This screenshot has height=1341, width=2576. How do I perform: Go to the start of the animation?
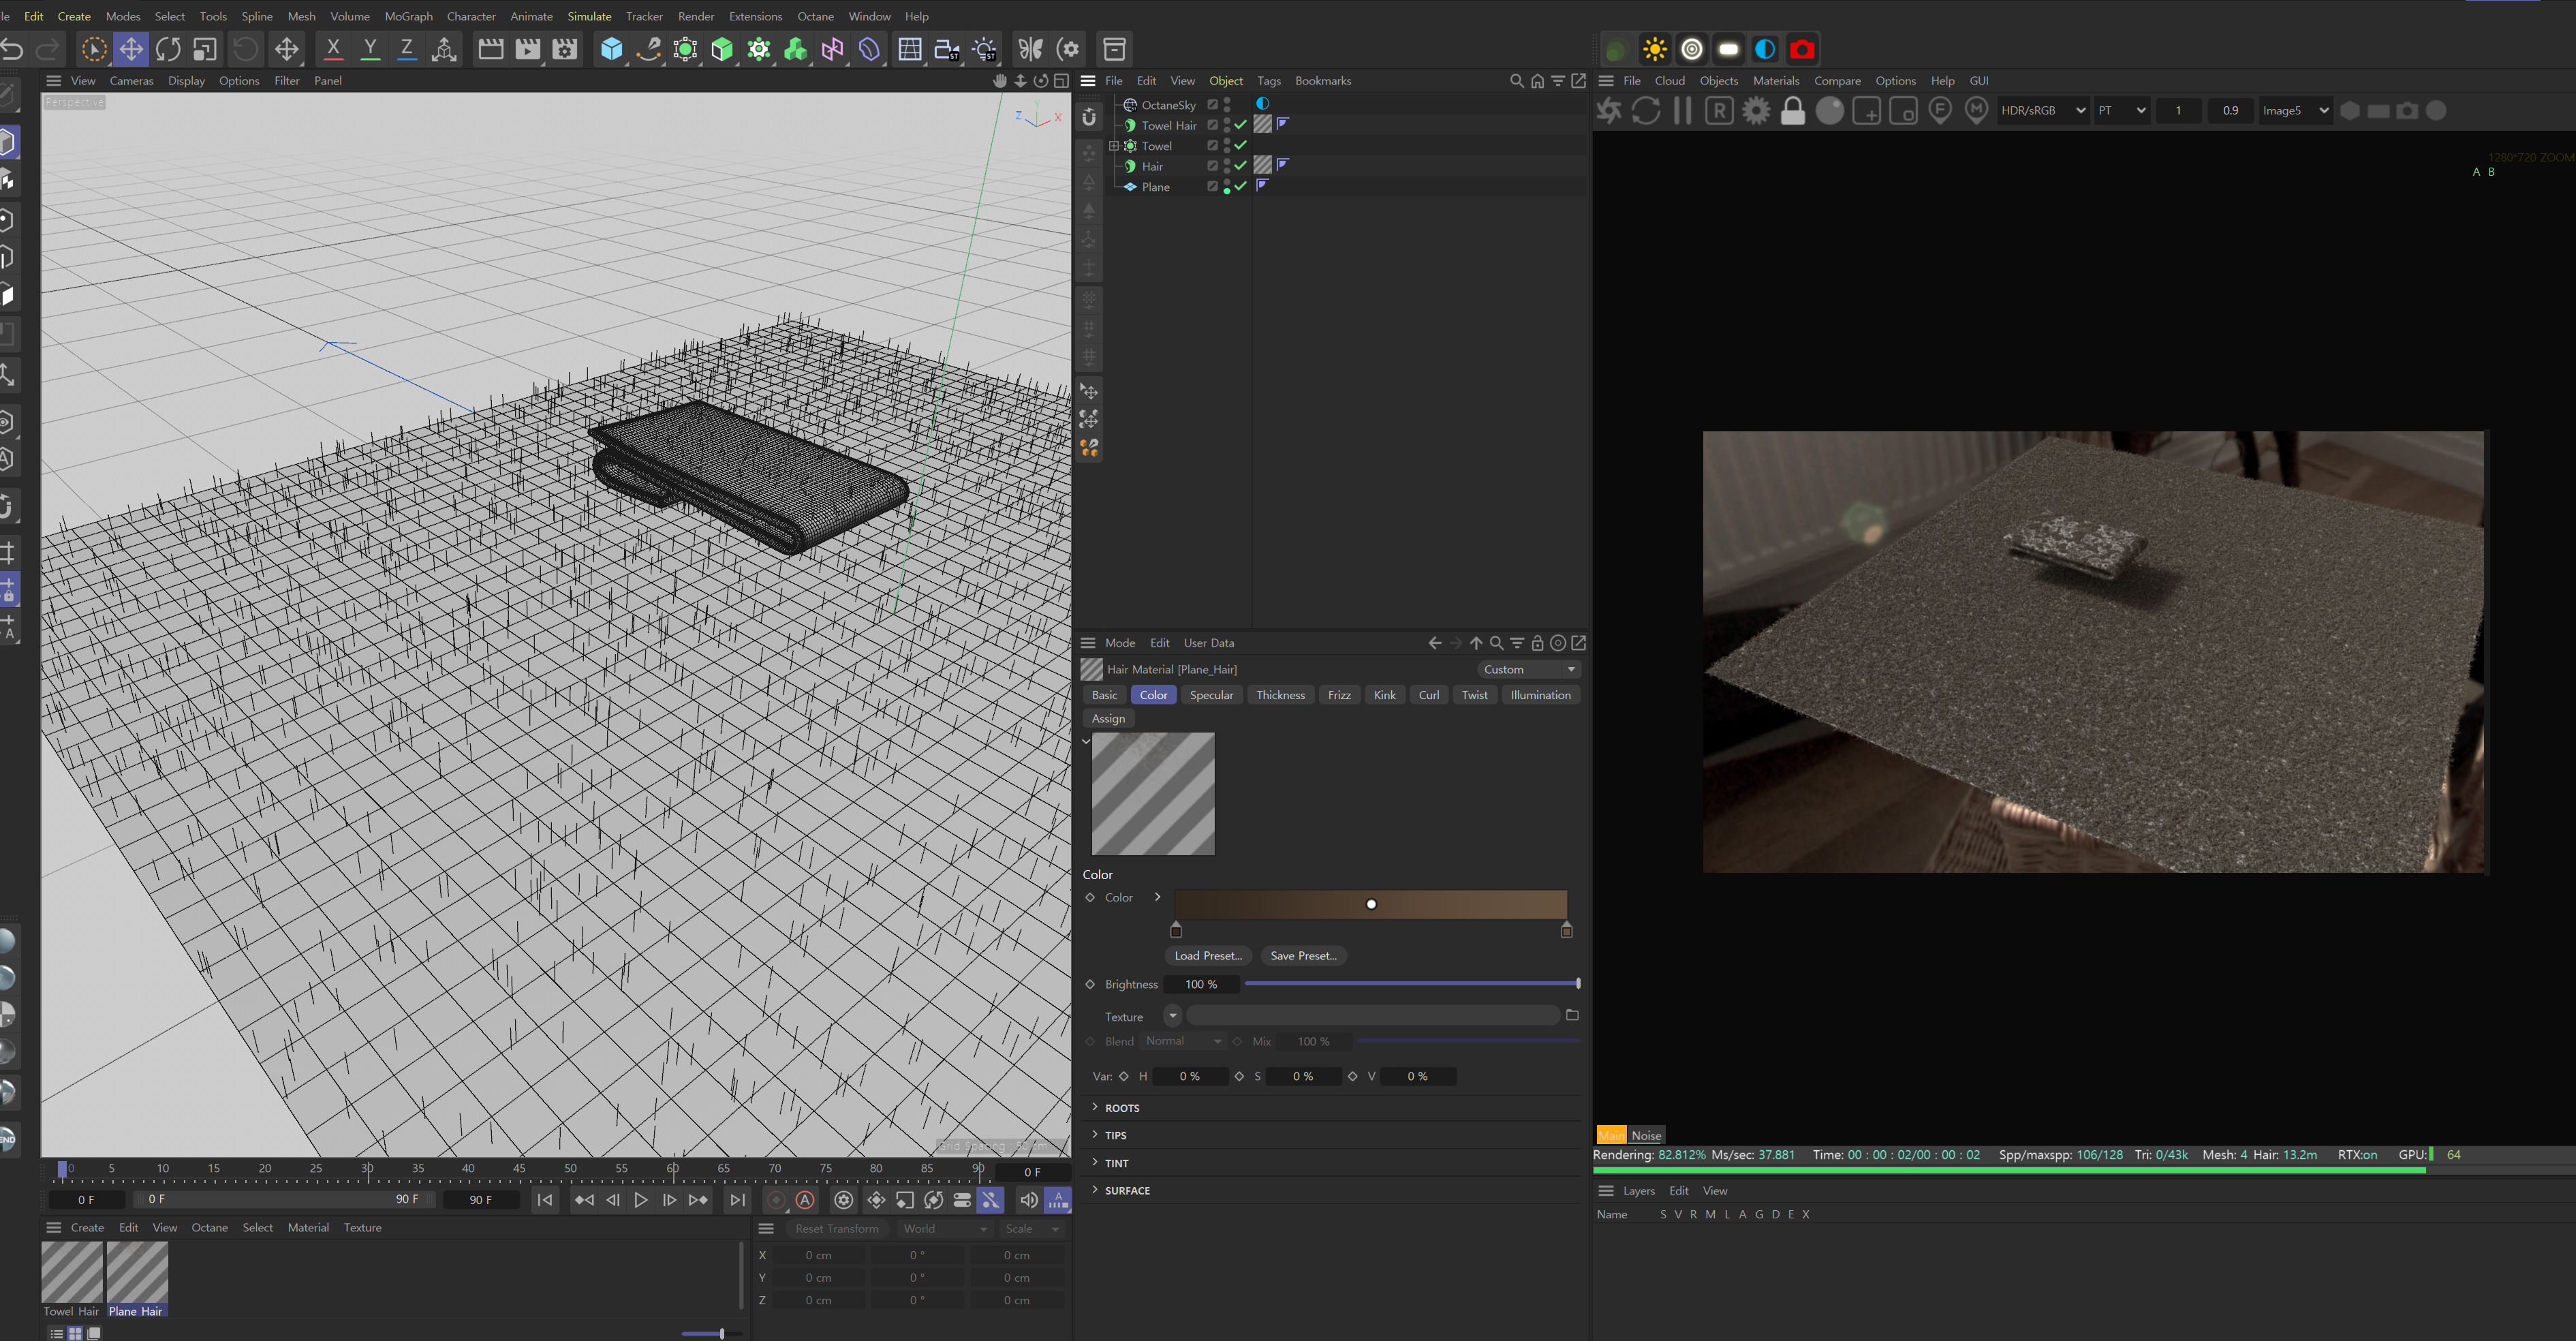(x=545, y=1199)
